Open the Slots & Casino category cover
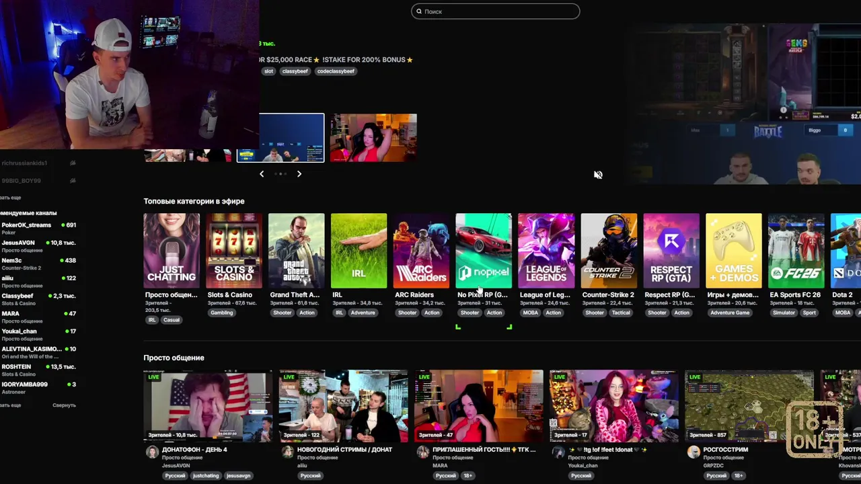The height and width of the screenshot is (484, 861). click(234, 251)
